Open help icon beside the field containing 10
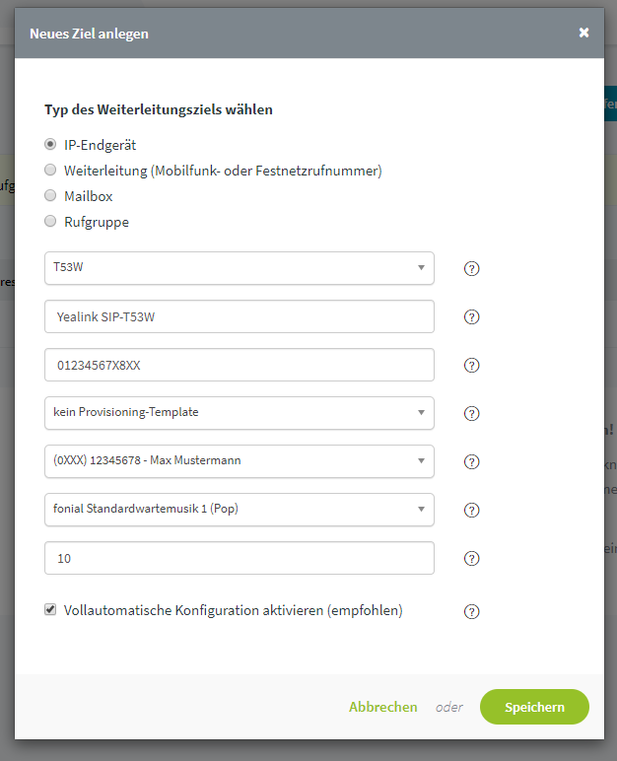This screenshot has width=617, height=761. coord(471,559)
